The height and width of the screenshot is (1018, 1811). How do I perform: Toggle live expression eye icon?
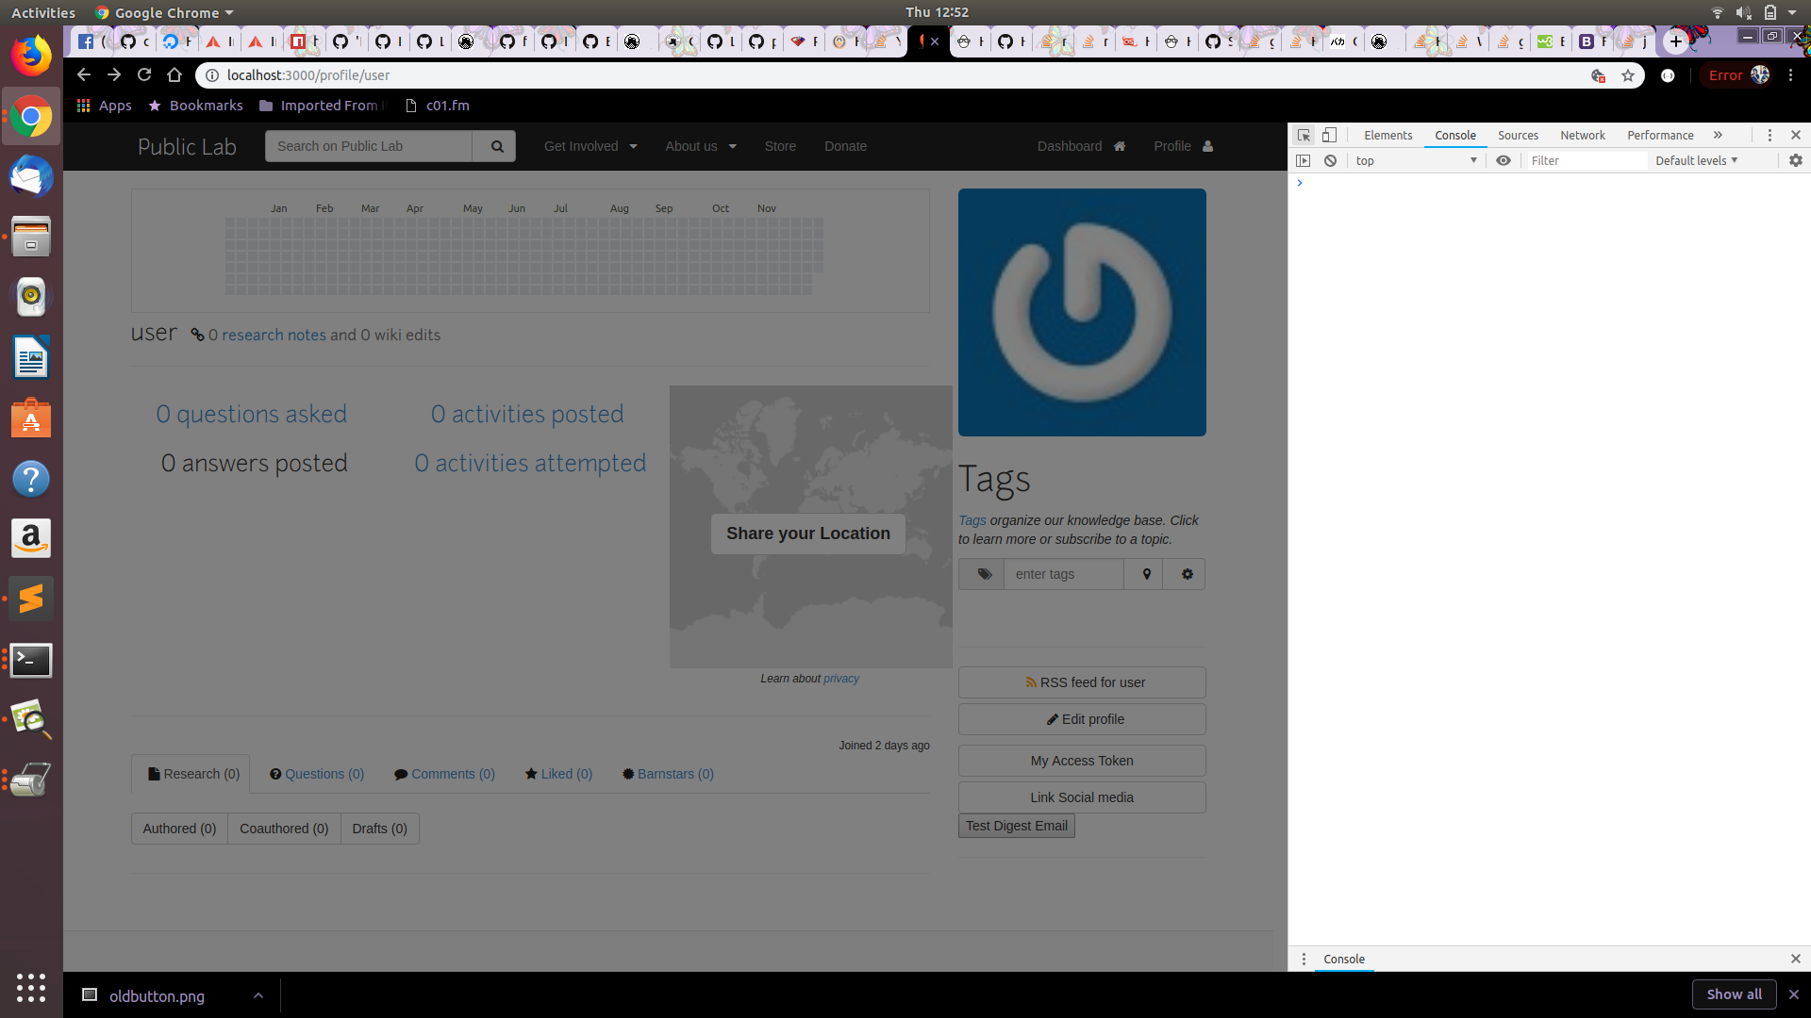point(1504,160)
